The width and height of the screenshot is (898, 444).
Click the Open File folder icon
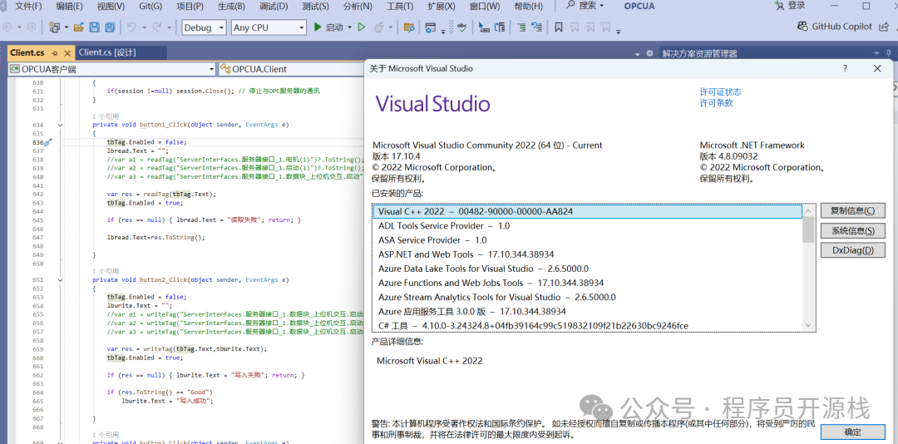click(78, 27)
